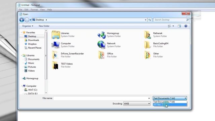
Task: Click the navigation pane scroll up arrow
Action: (x=46, y=31)
